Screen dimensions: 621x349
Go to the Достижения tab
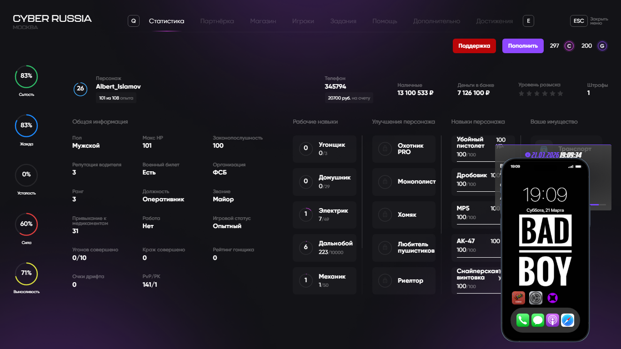pyautogui.click(x=494, y=21)
